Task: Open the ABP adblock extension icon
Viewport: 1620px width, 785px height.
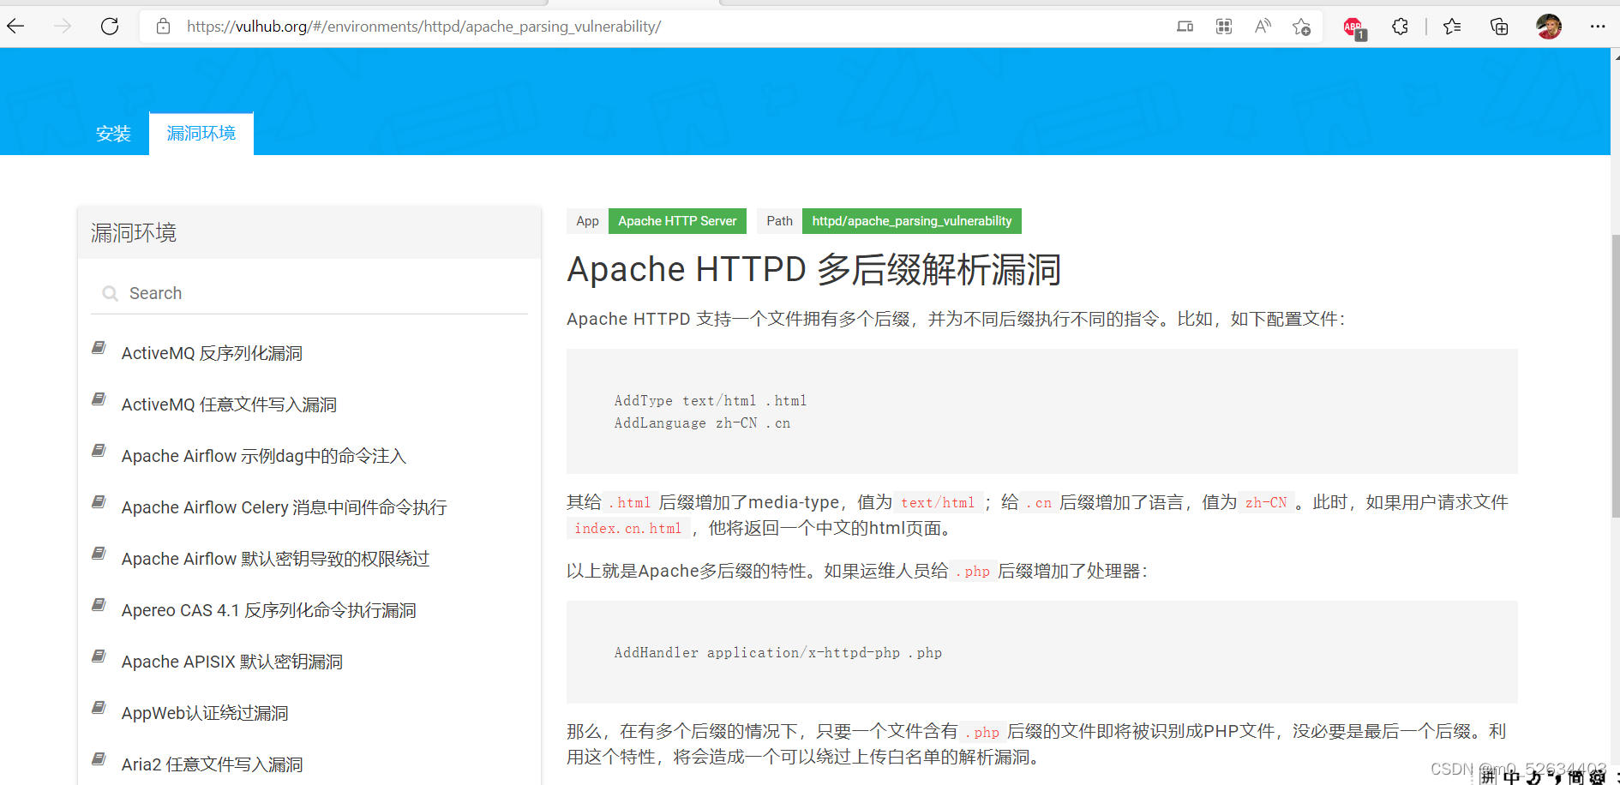Action: tap(1354, 28)
